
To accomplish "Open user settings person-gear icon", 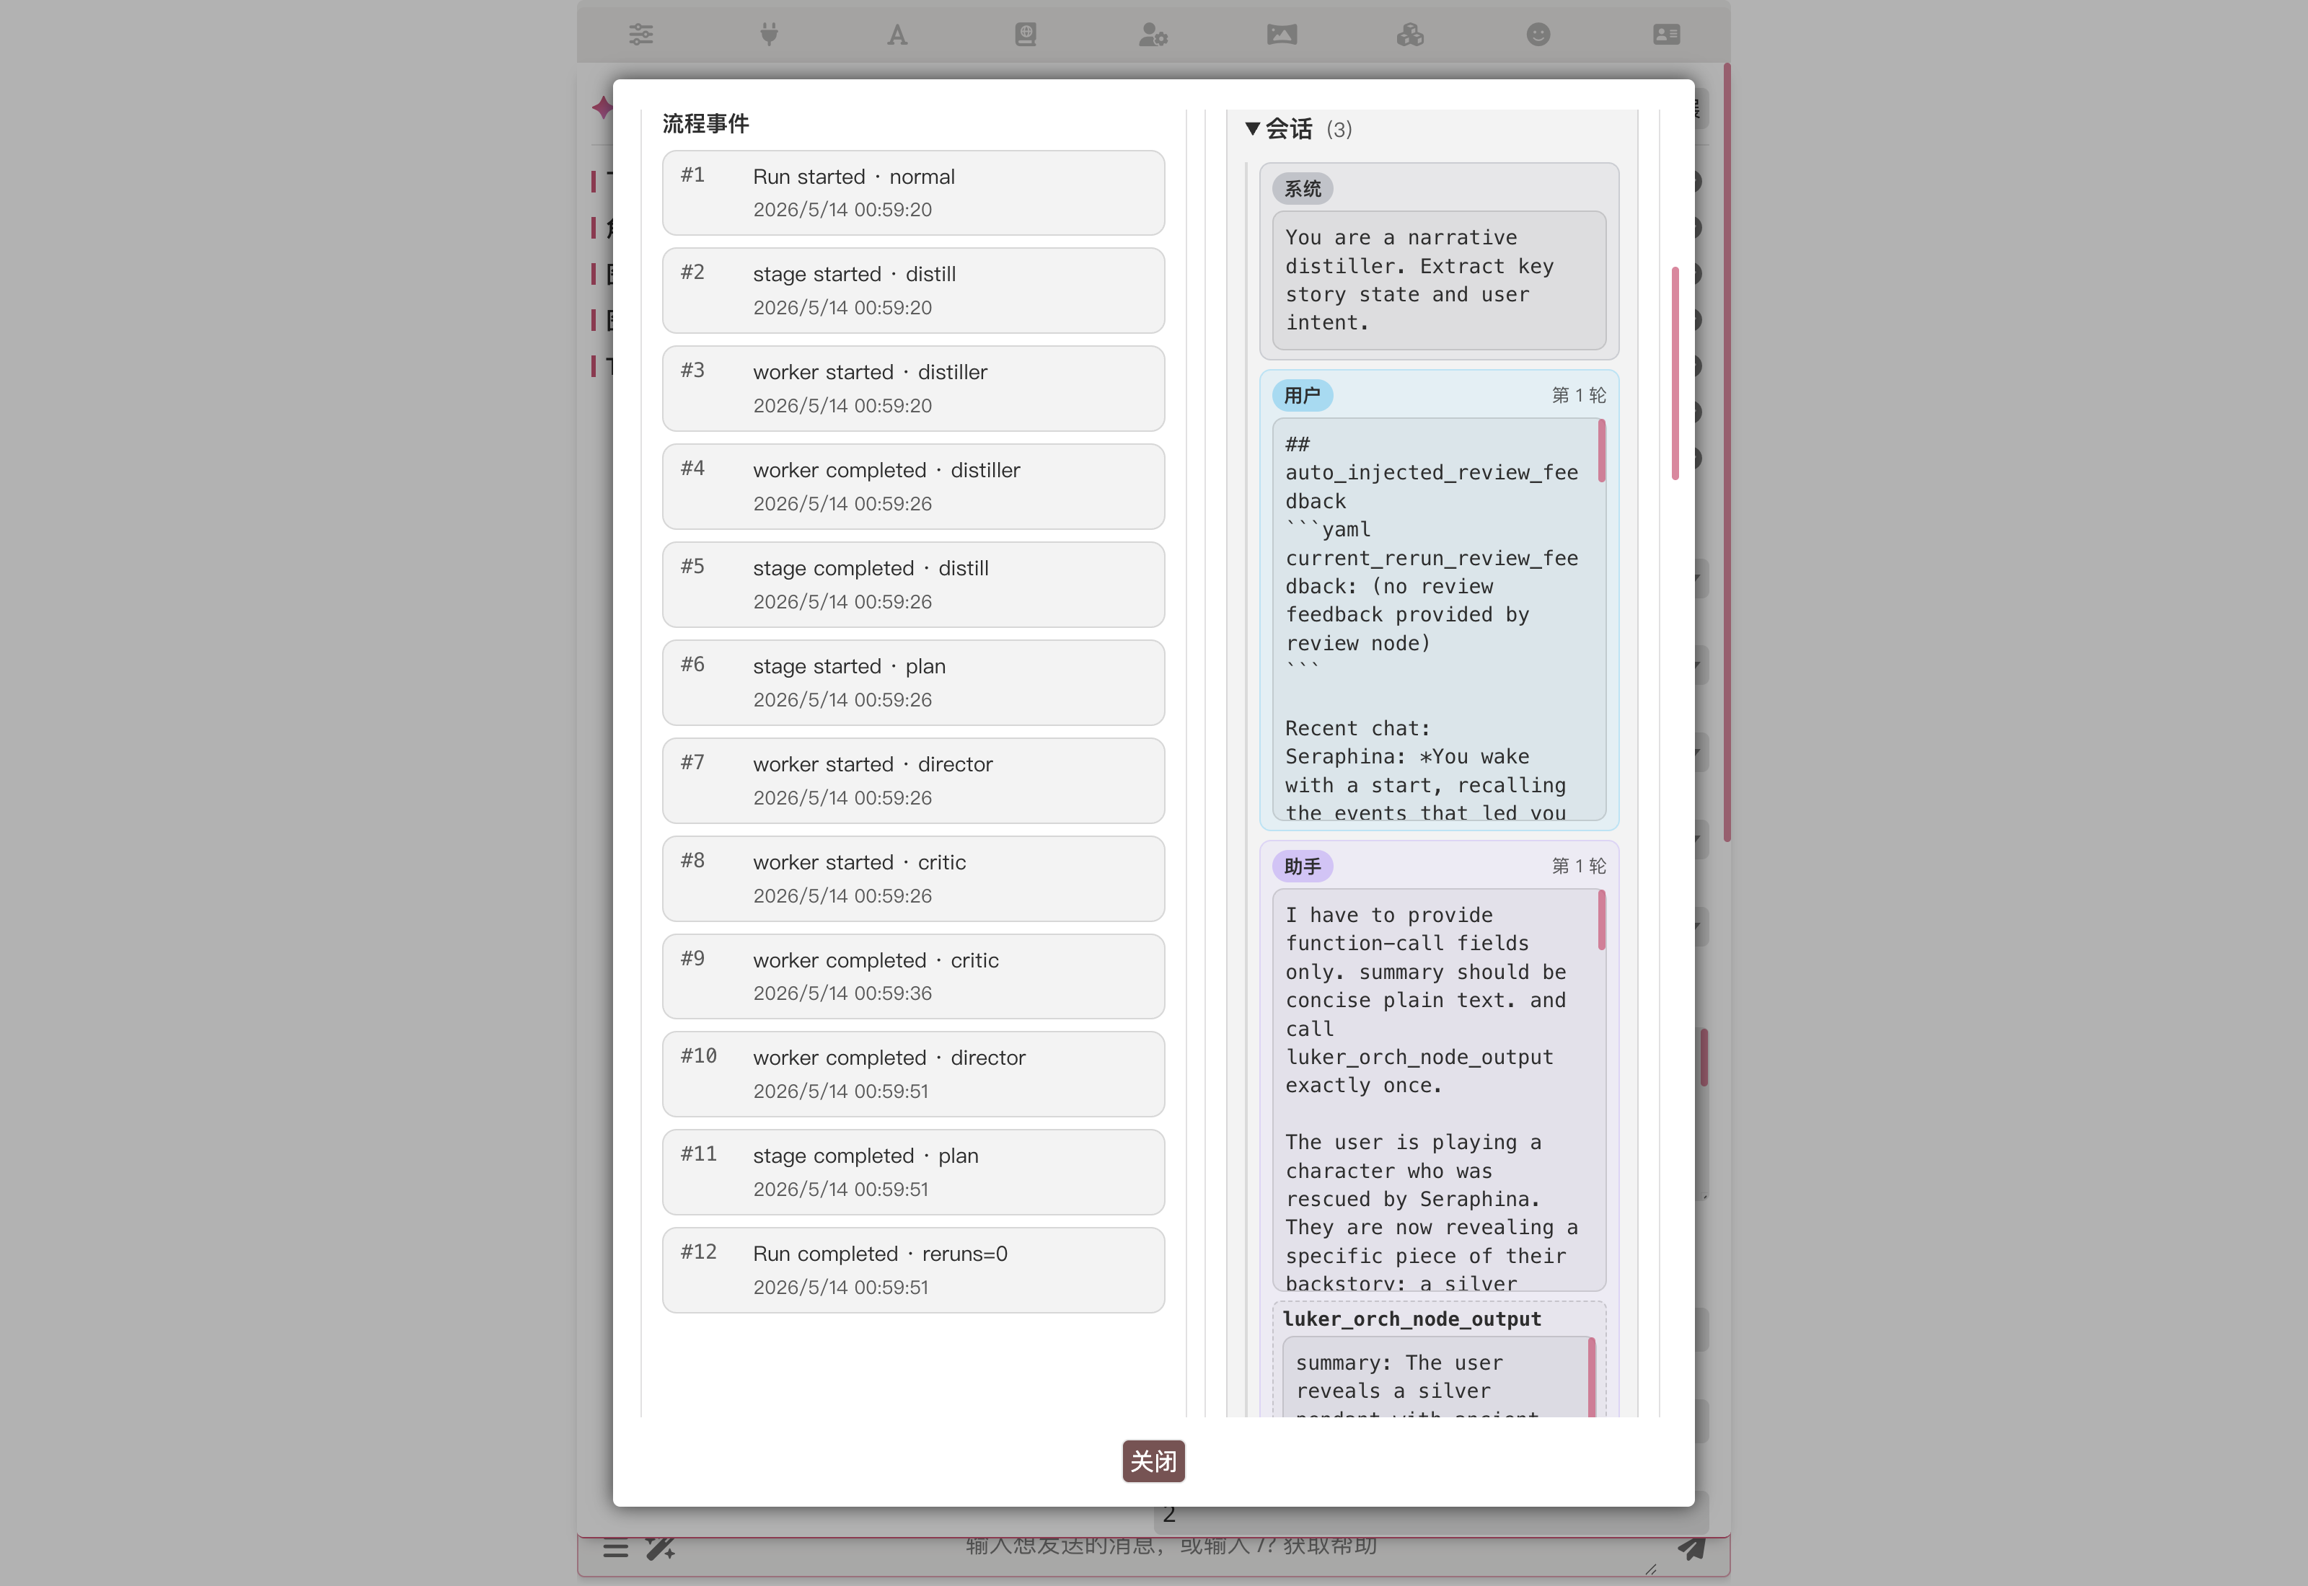I will pyautogui.click(x=1153, y=35).
